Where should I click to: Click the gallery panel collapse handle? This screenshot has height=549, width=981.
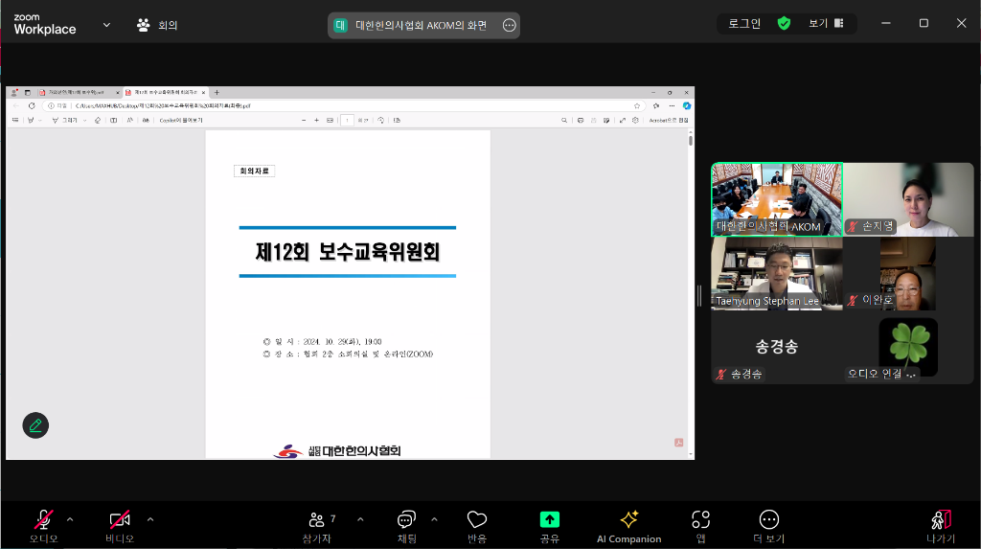tap(699, 295)
